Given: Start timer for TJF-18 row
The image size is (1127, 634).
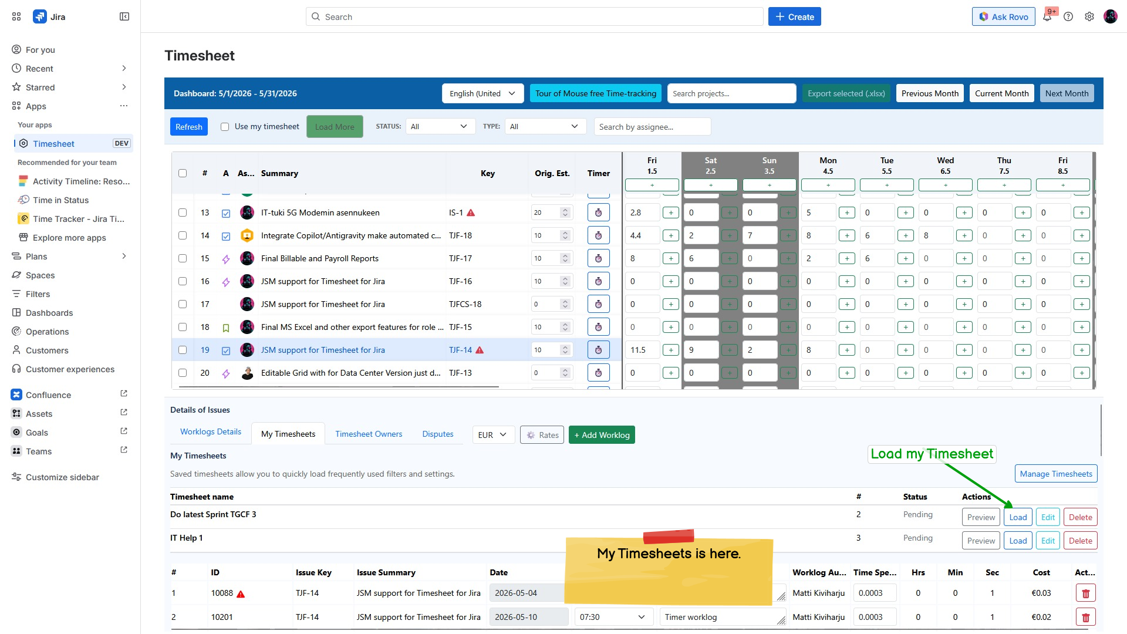Looking at the screenshot, I should (x=598, y=235).
